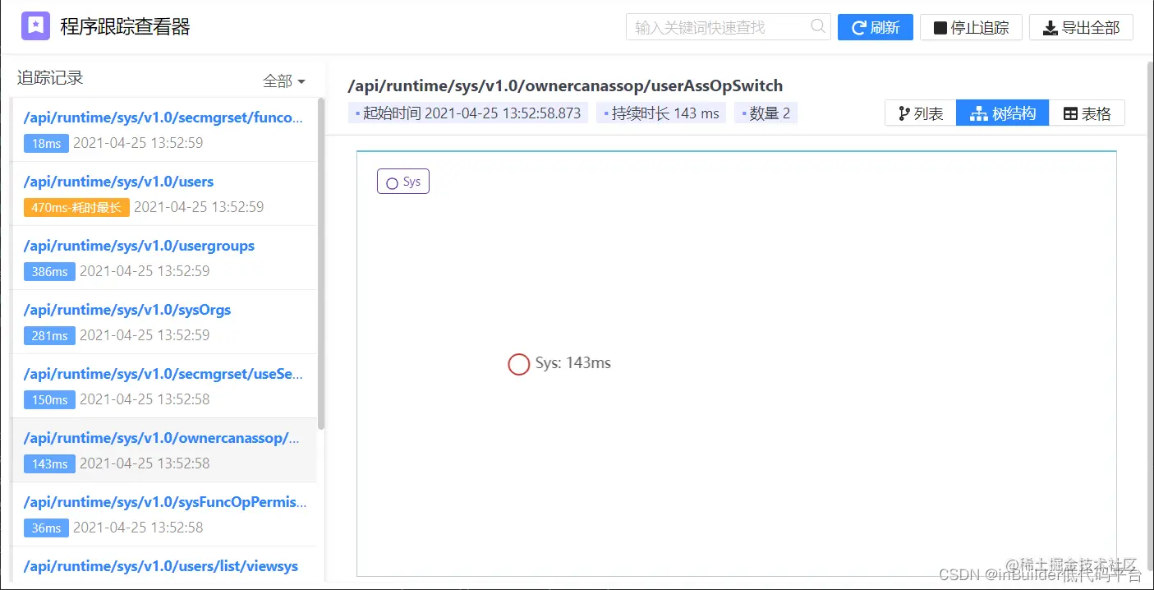Click the 持续时长 143 ms tag
This screenshot has width=1154, height=590.
tap(661, 113)
